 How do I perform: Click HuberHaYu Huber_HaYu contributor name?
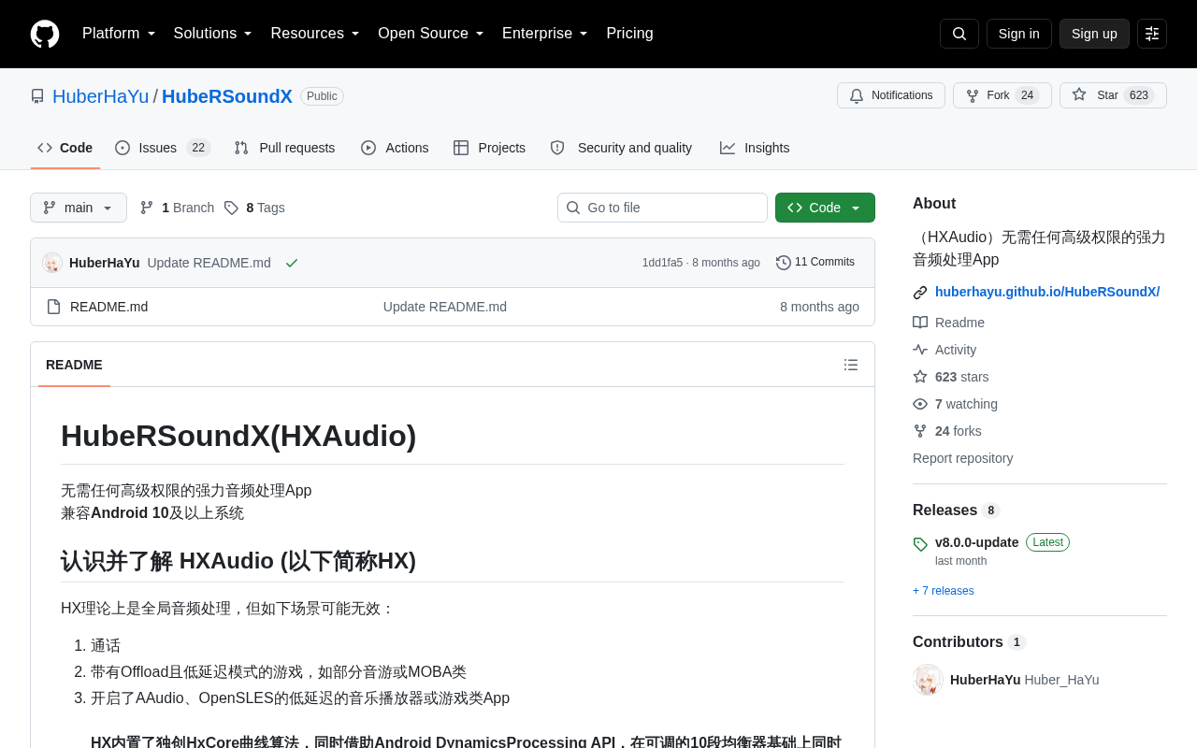(1024, 680)
